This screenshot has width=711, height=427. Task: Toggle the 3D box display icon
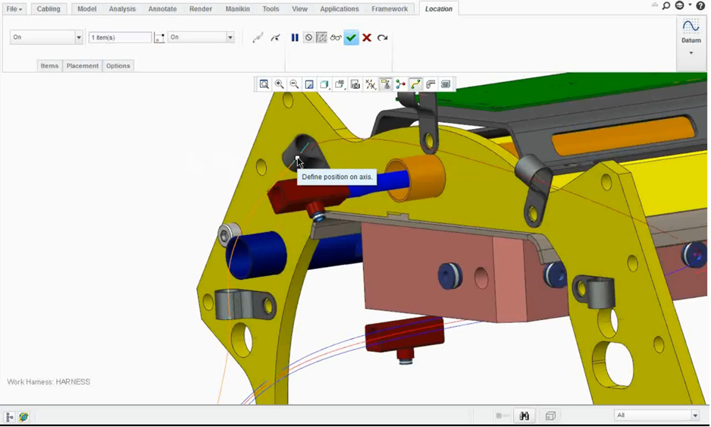click(446, 84)
